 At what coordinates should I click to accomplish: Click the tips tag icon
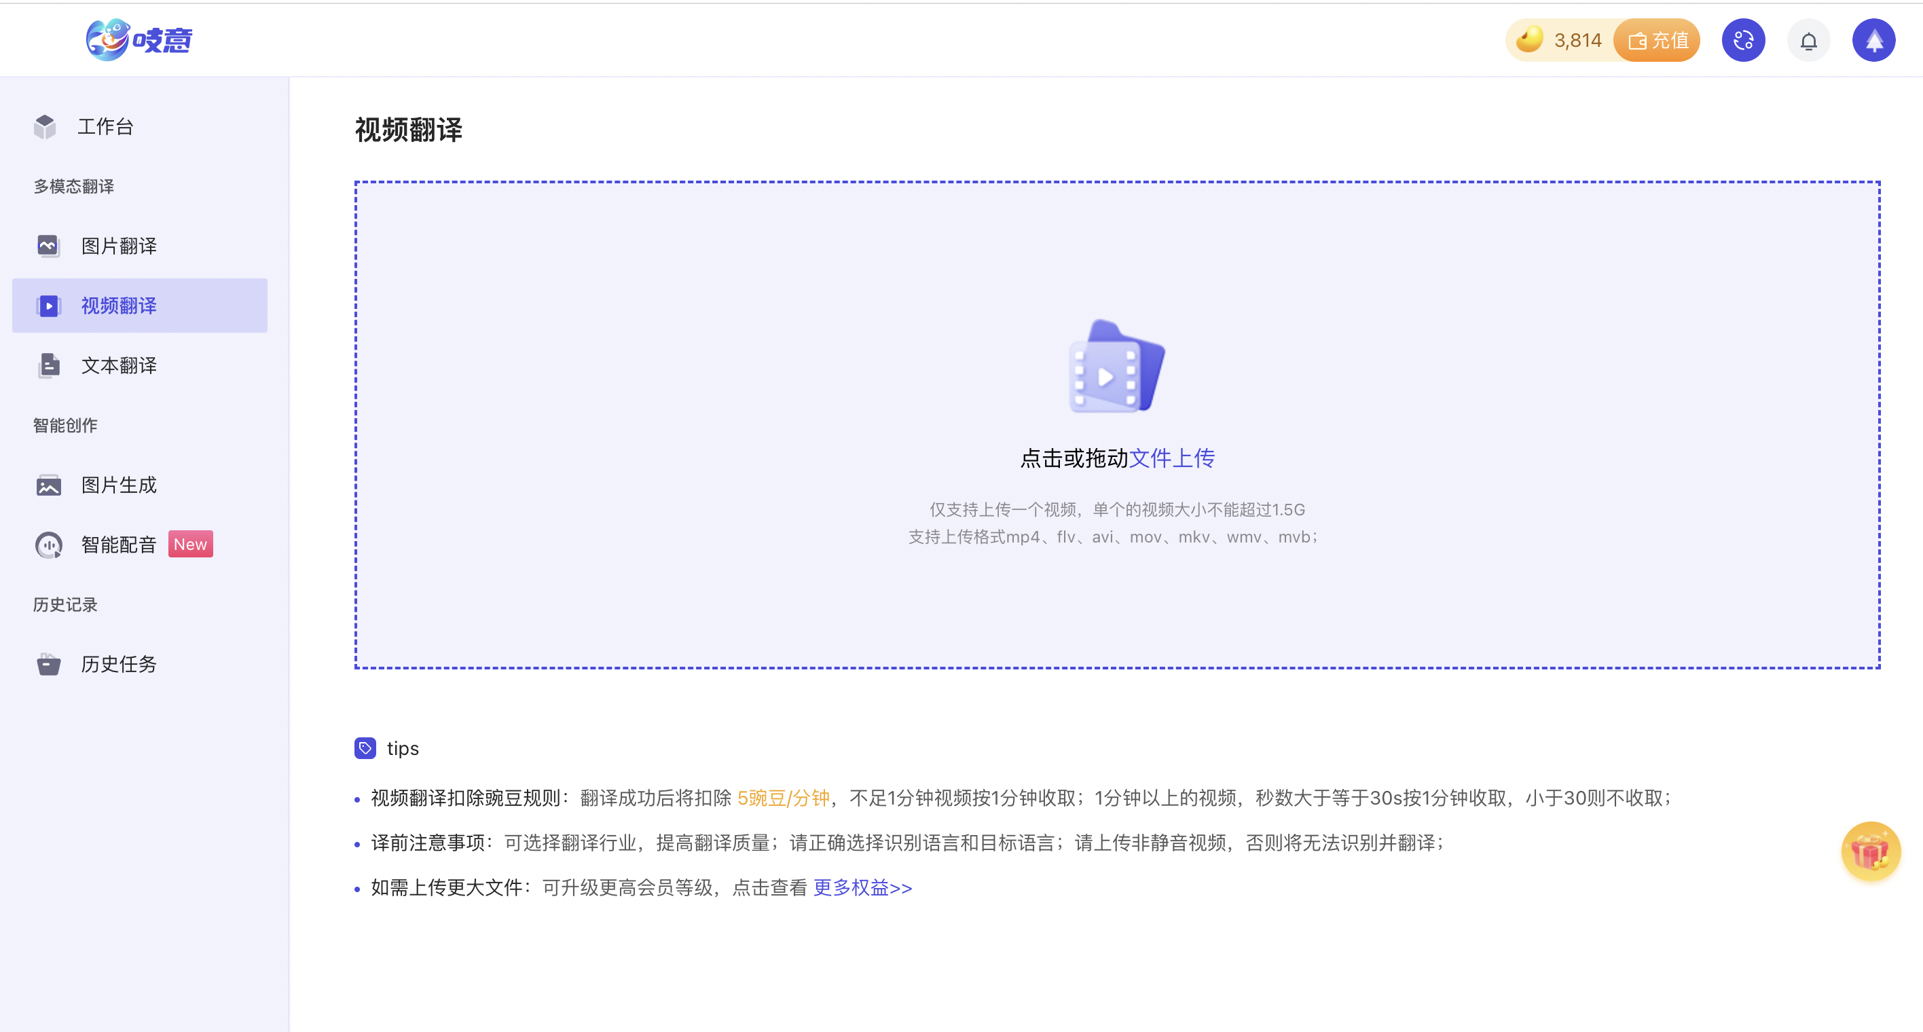365,748
